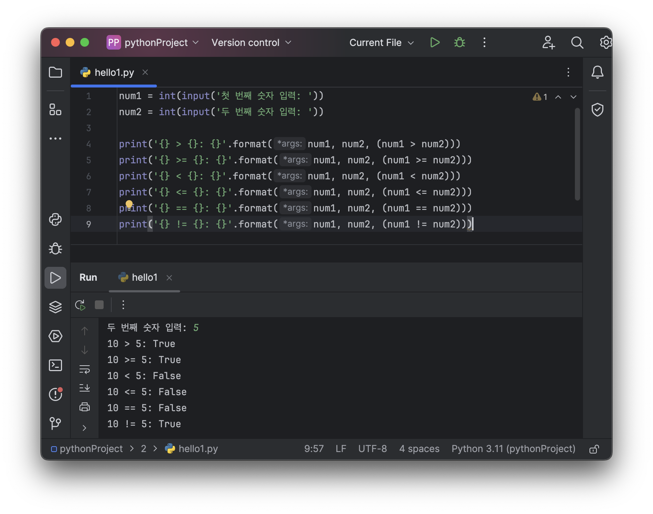Open the Python Console tool window

55,219
